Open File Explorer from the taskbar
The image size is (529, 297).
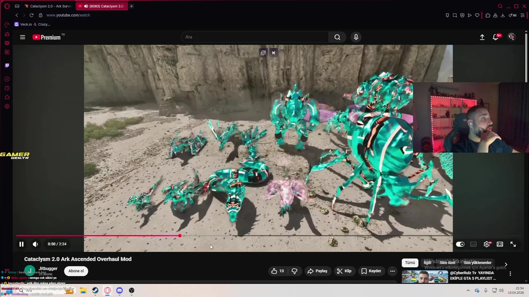(x=83, y=290)
